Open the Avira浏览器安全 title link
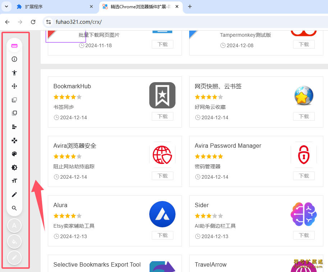This screenshot has width=328, height=272. click(x=75, y=146)
